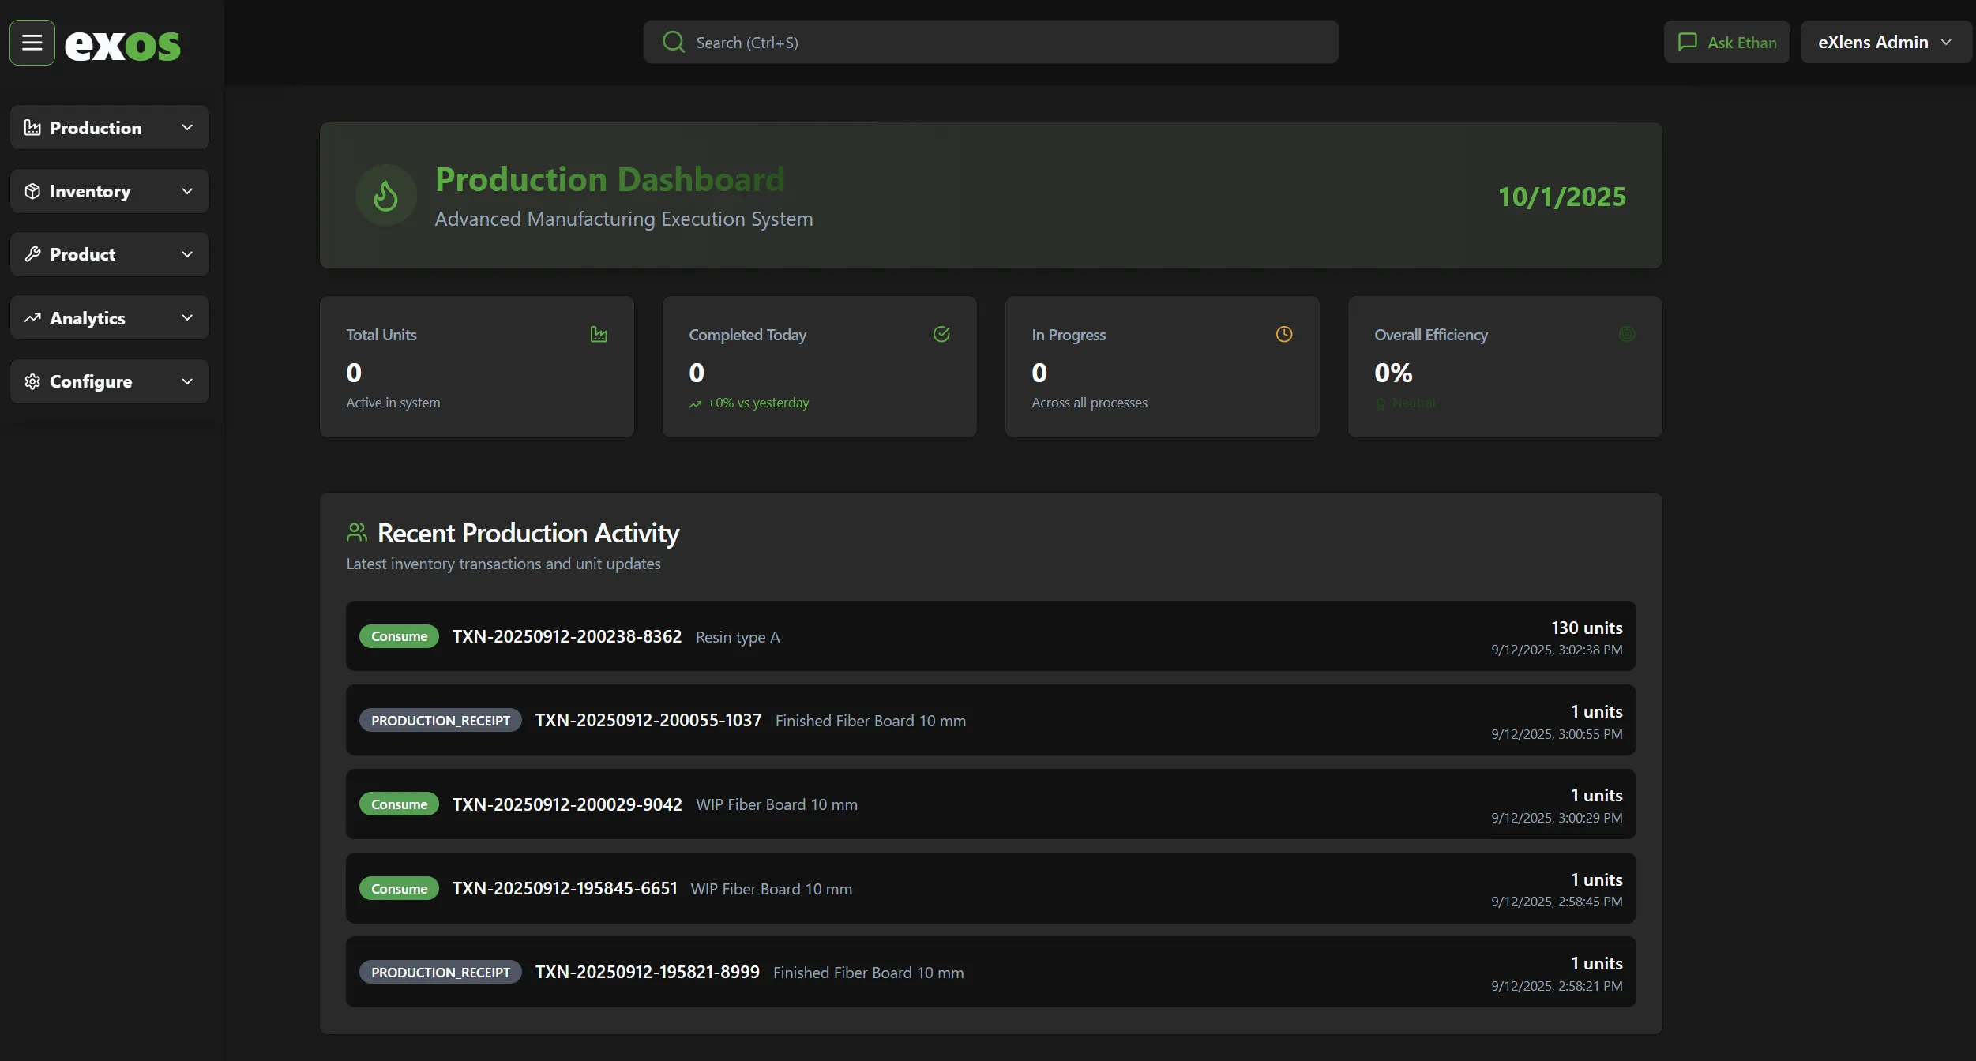Select the Production sidebar icon
Screen dimensions: 1976x1061
coord(32,127)
